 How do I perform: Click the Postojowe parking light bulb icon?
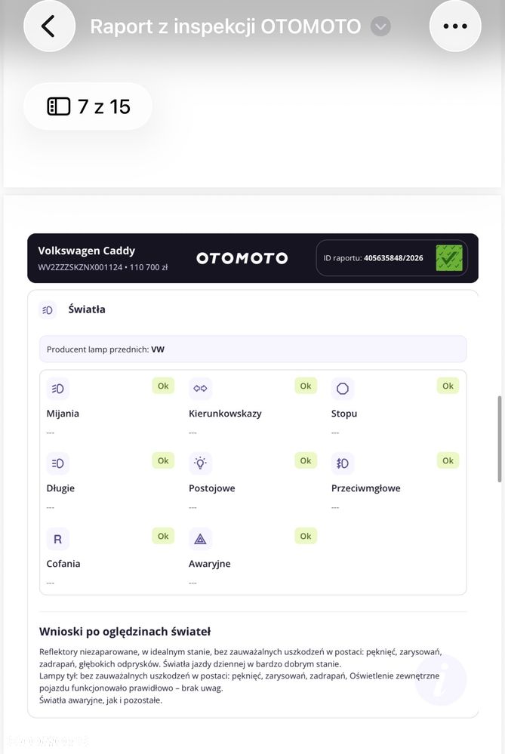click(201, 463)
